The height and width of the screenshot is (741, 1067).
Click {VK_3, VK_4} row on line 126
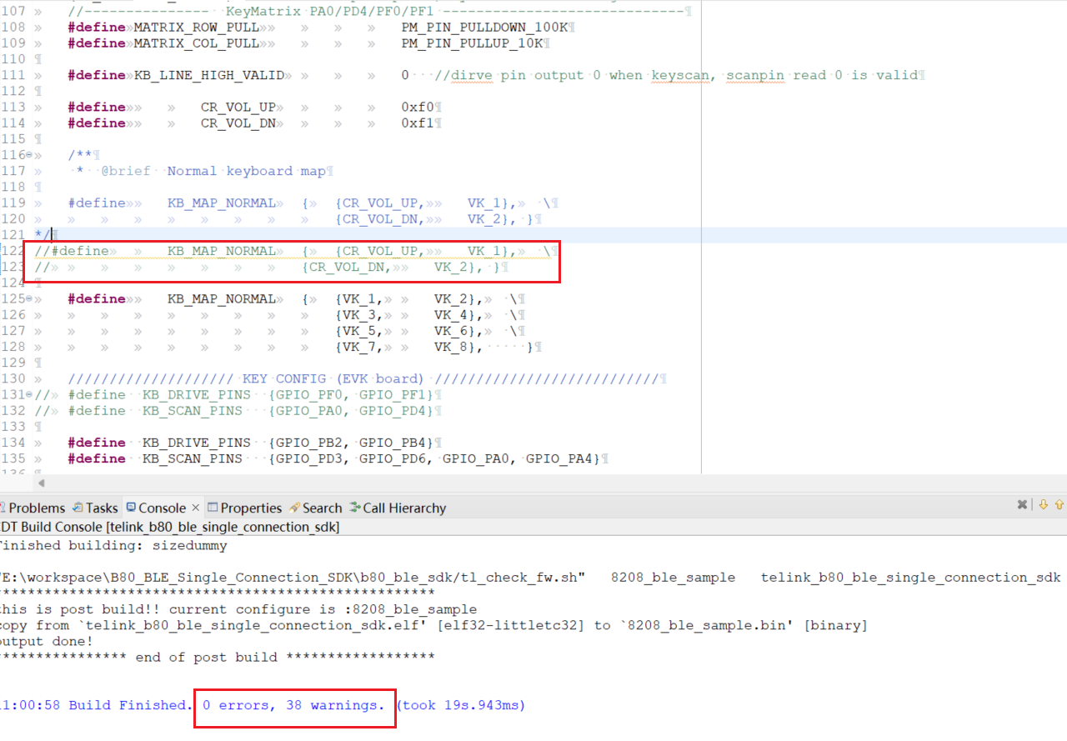point(408,314)
